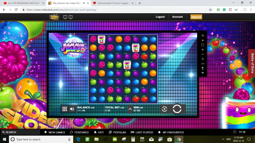Image resolution: width=255 pixels, height=143 pixels.
Task: Open the Windows Start menu
Action: tap(4, 139)
